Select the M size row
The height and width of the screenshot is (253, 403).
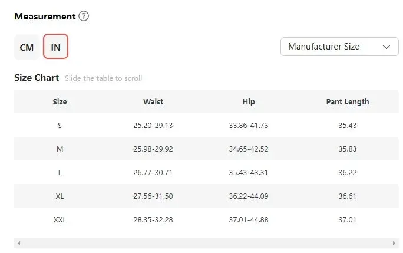click(206, 149)
